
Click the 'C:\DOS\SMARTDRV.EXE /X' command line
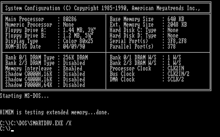click(41, 123)
